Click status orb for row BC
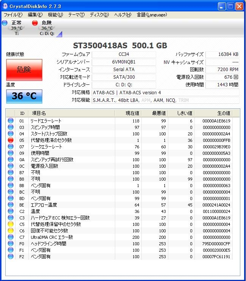 pos(11,192)
